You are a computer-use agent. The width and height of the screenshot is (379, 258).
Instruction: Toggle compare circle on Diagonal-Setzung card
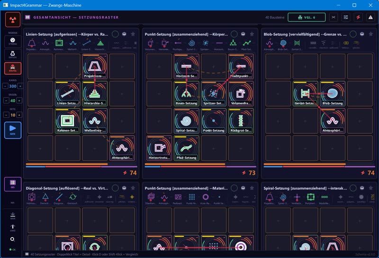115,188
